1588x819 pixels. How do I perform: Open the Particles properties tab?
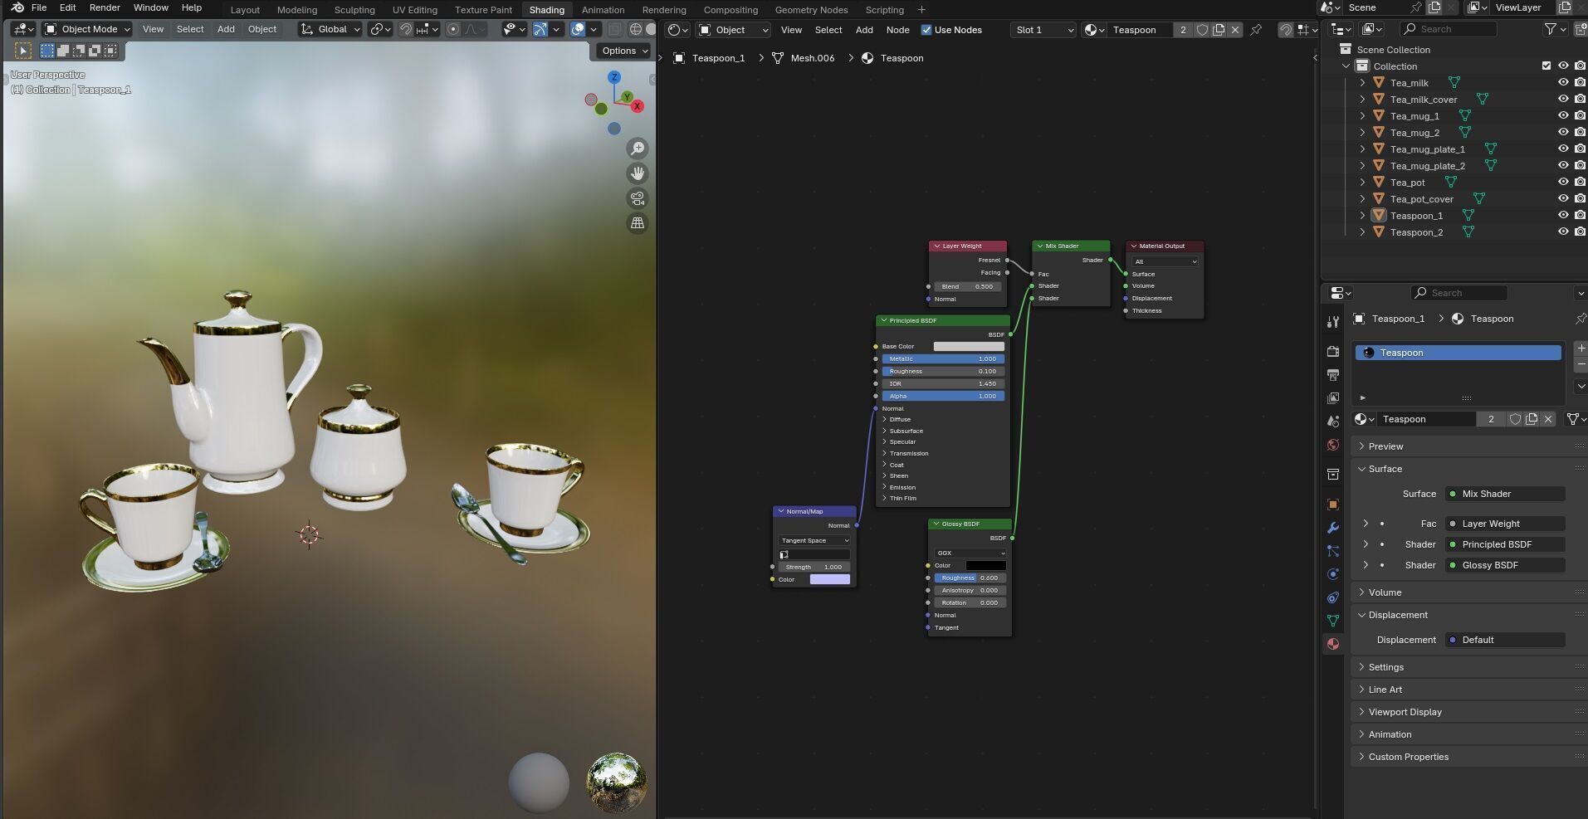click(1333, 551)
